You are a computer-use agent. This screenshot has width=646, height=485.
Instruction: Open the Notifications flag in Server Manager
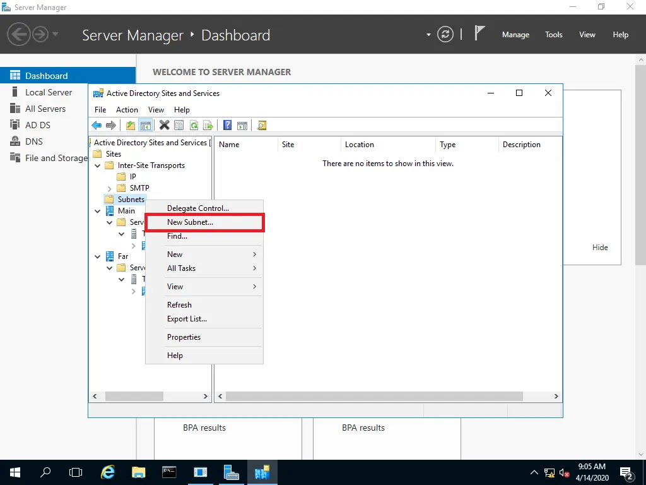click(x=479, y=33)
